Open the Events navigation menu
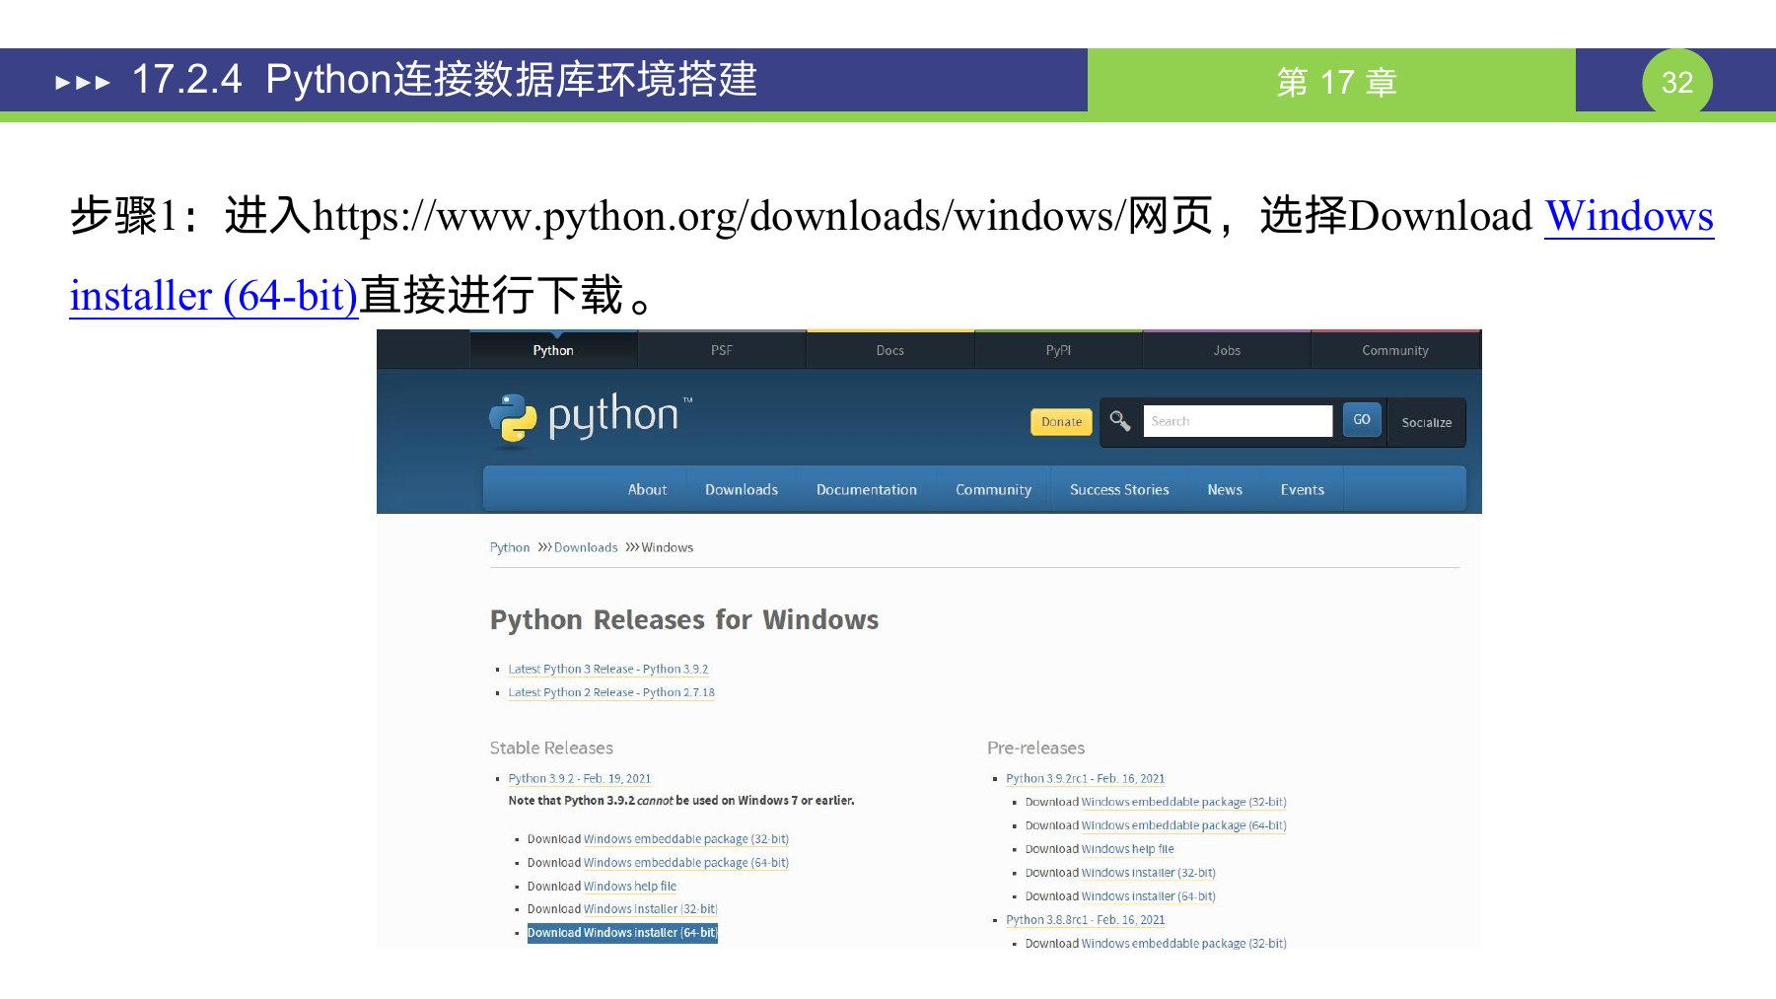Image resolution: width=1776 pixels, height=999 pixels. (x=1303, y=489)
